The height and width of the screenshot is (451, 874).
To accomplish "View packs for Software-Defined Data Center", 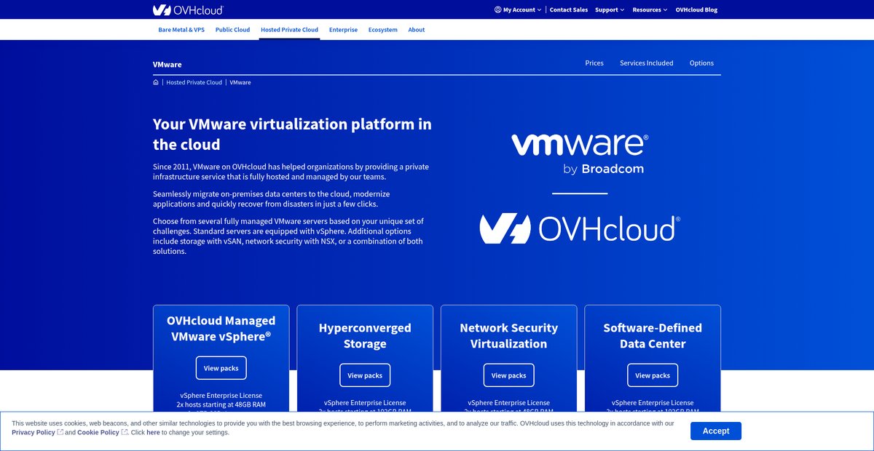I will (x=653, y=375).
